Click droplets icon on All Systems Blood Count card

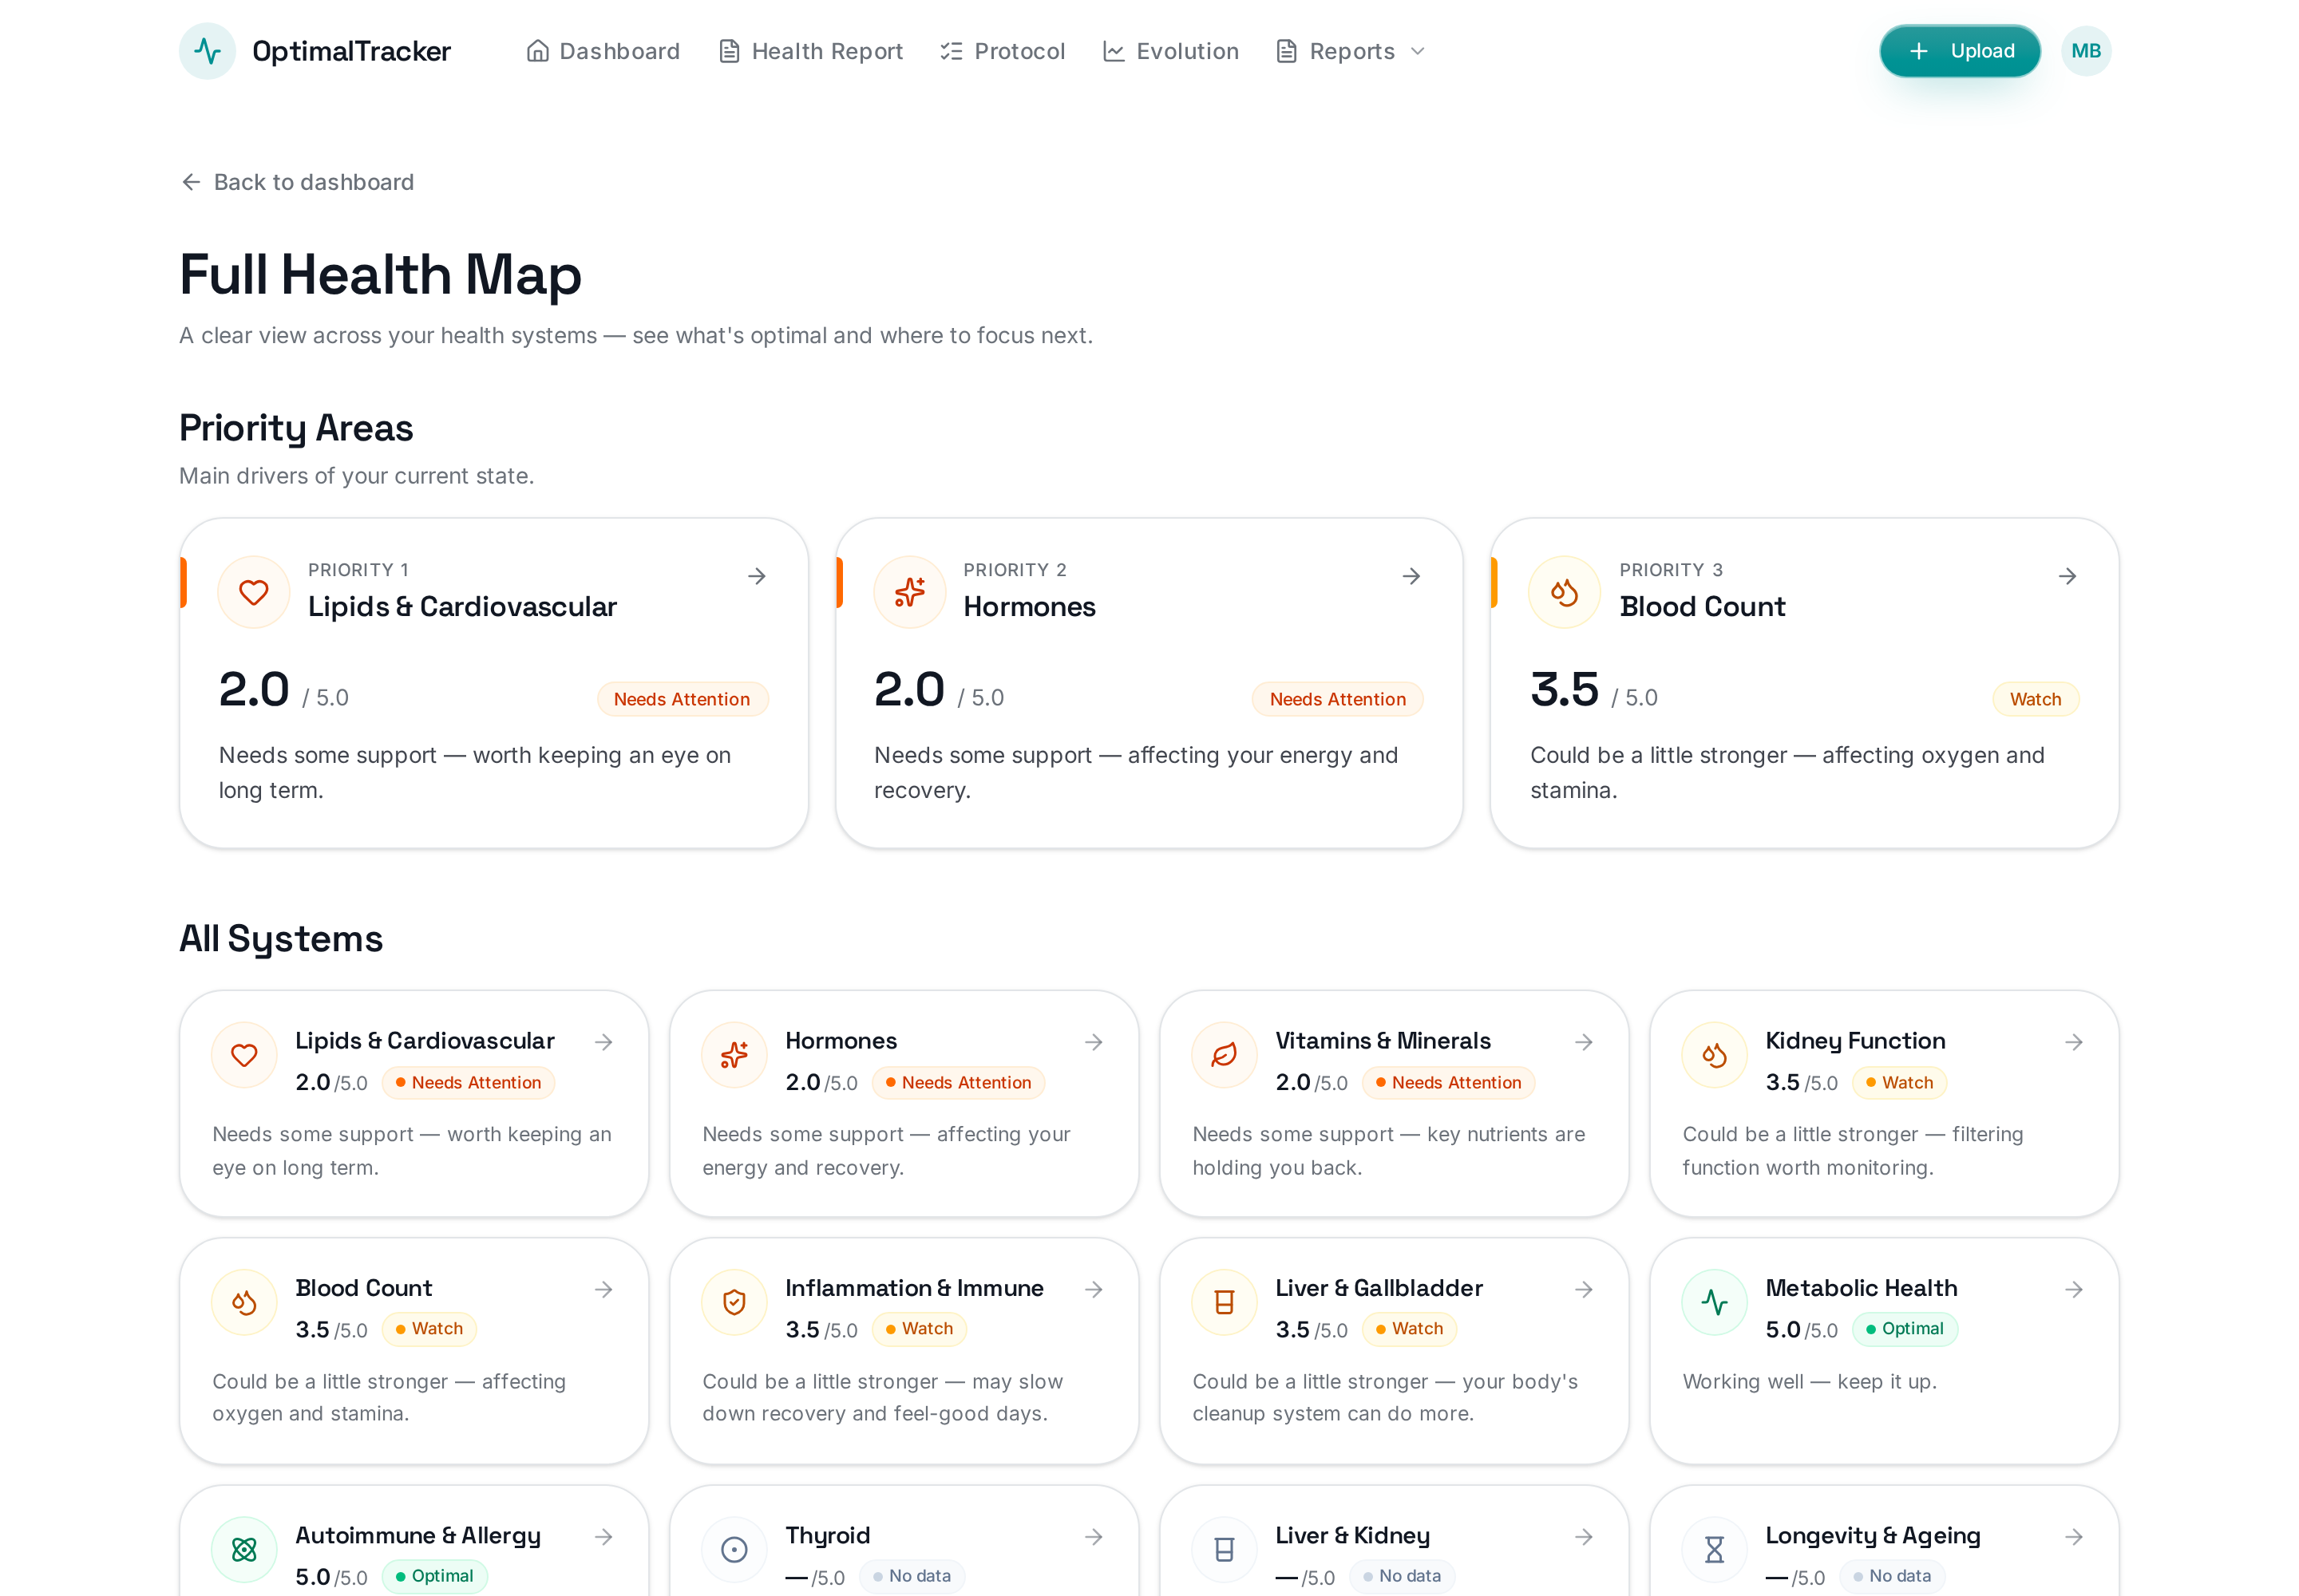point(243,1302)
